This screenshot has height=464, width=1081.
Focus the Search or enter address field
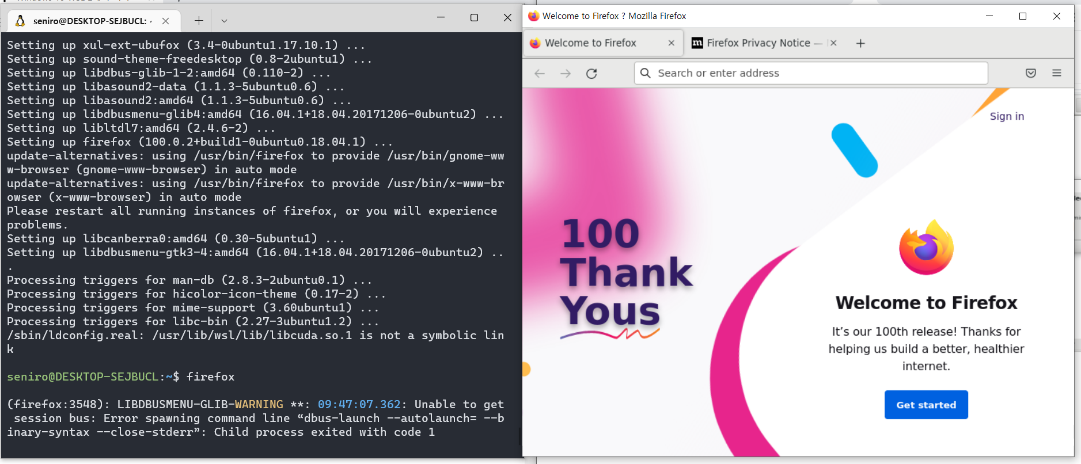[x=811, y=73]
